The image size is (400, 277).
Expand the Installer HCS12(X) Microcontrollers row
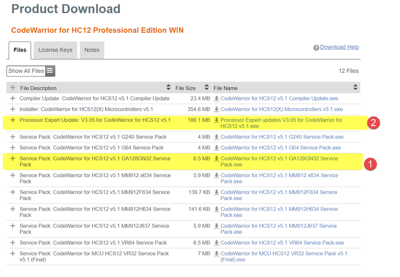[12, 109]
